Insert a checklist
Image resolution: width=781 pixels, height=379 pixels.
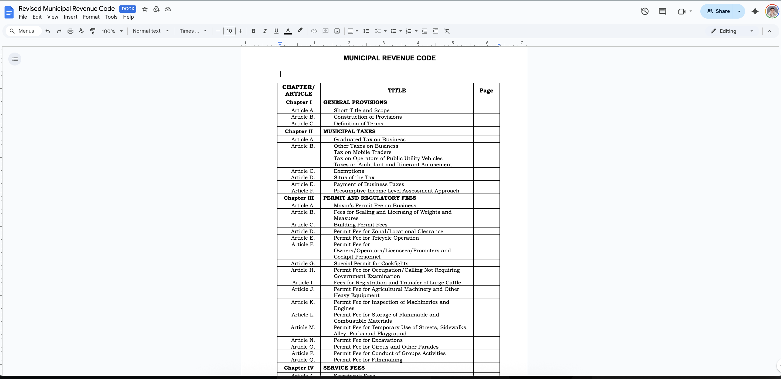click(378, 31)
